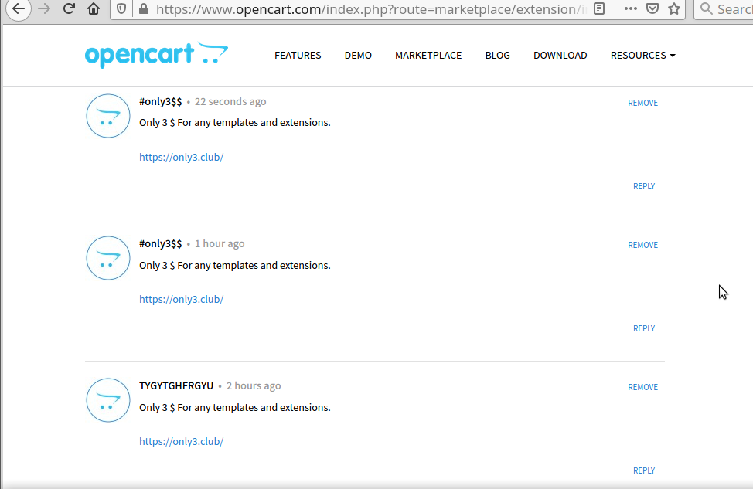
Task: Click comment text under 22 seconds ago
Action: tap(235, 122)
